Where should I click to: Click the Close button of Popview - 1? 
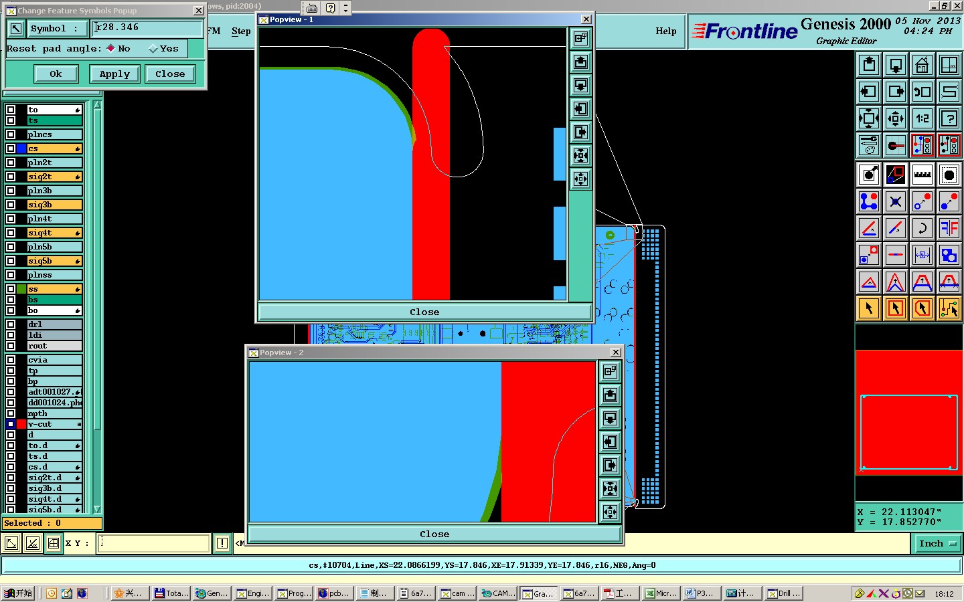tap(424, 312)
